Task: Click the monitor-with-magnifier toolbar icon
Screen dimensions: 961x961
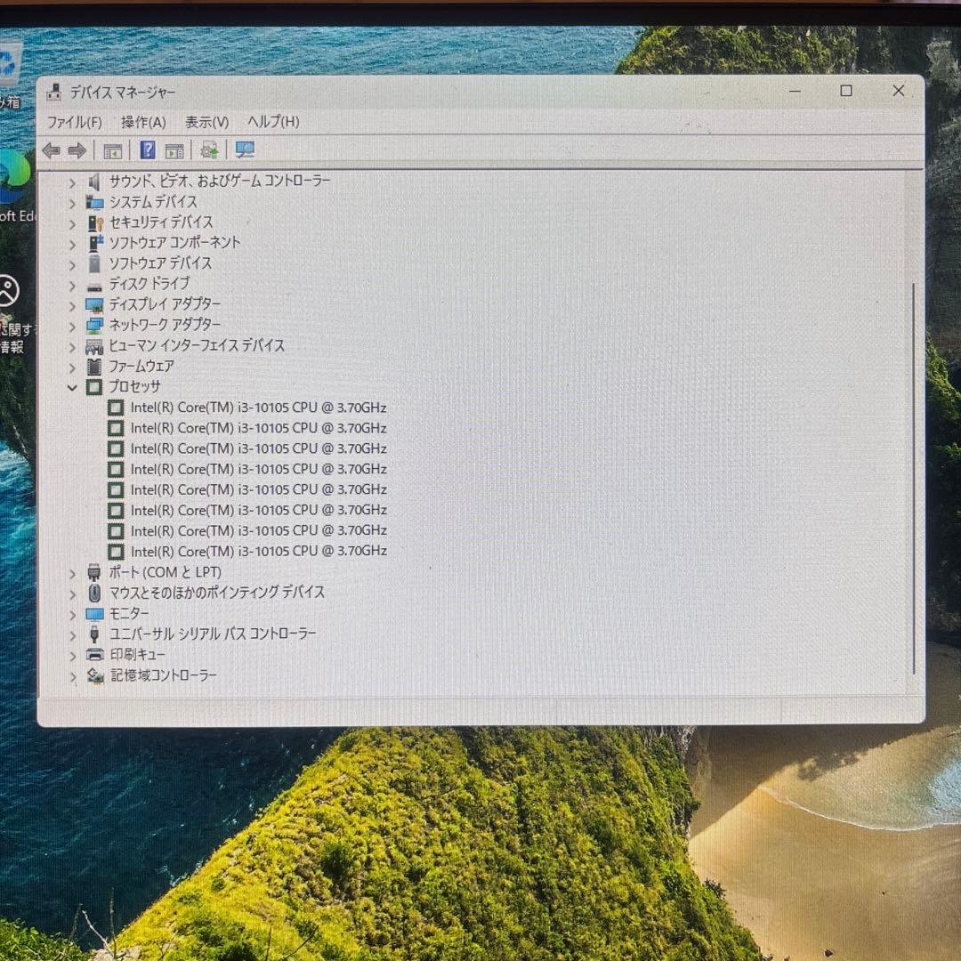Action: (x=245, y=149)
